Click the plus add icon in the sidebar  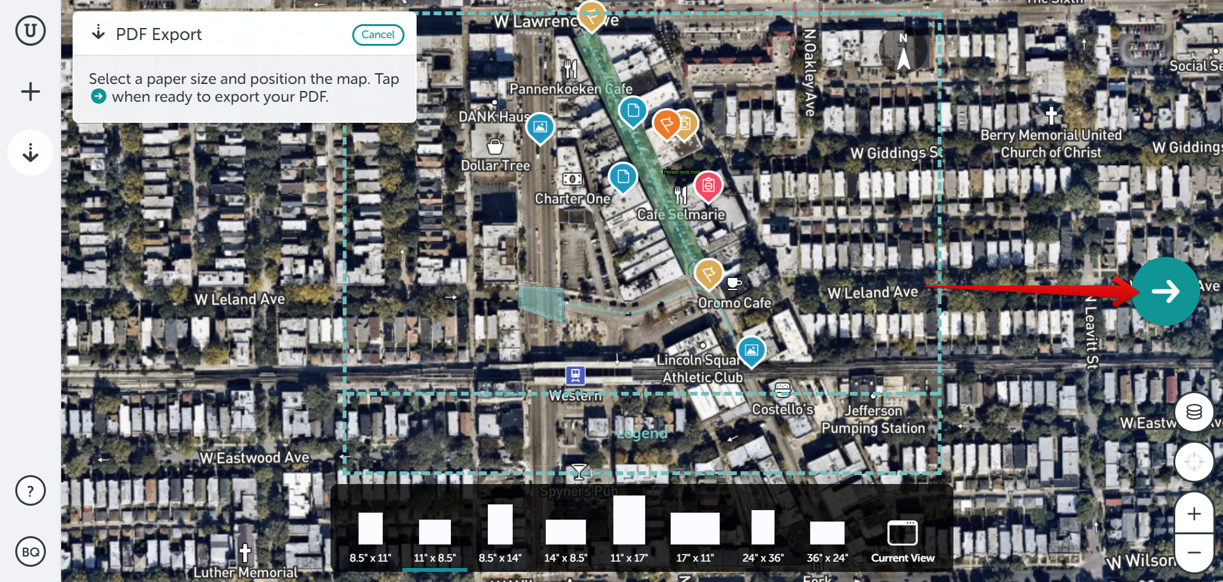[x=30, y=92]
